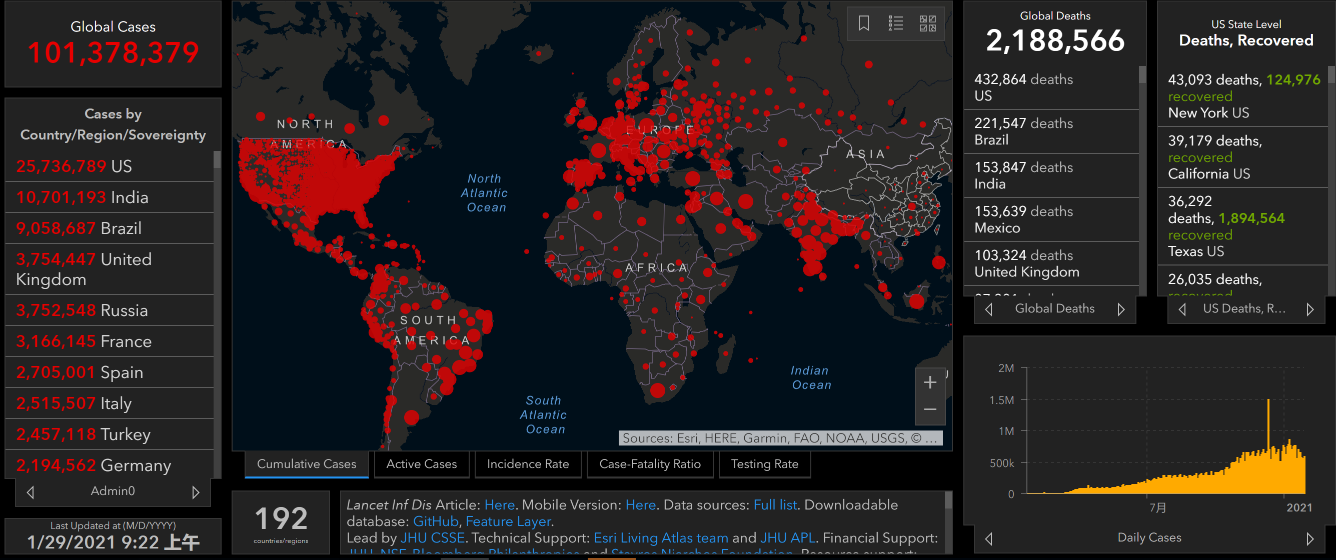The image size is (1336, 560).
Task: Open the Mobile Version 'Here' link
Action: pos(641,505)
